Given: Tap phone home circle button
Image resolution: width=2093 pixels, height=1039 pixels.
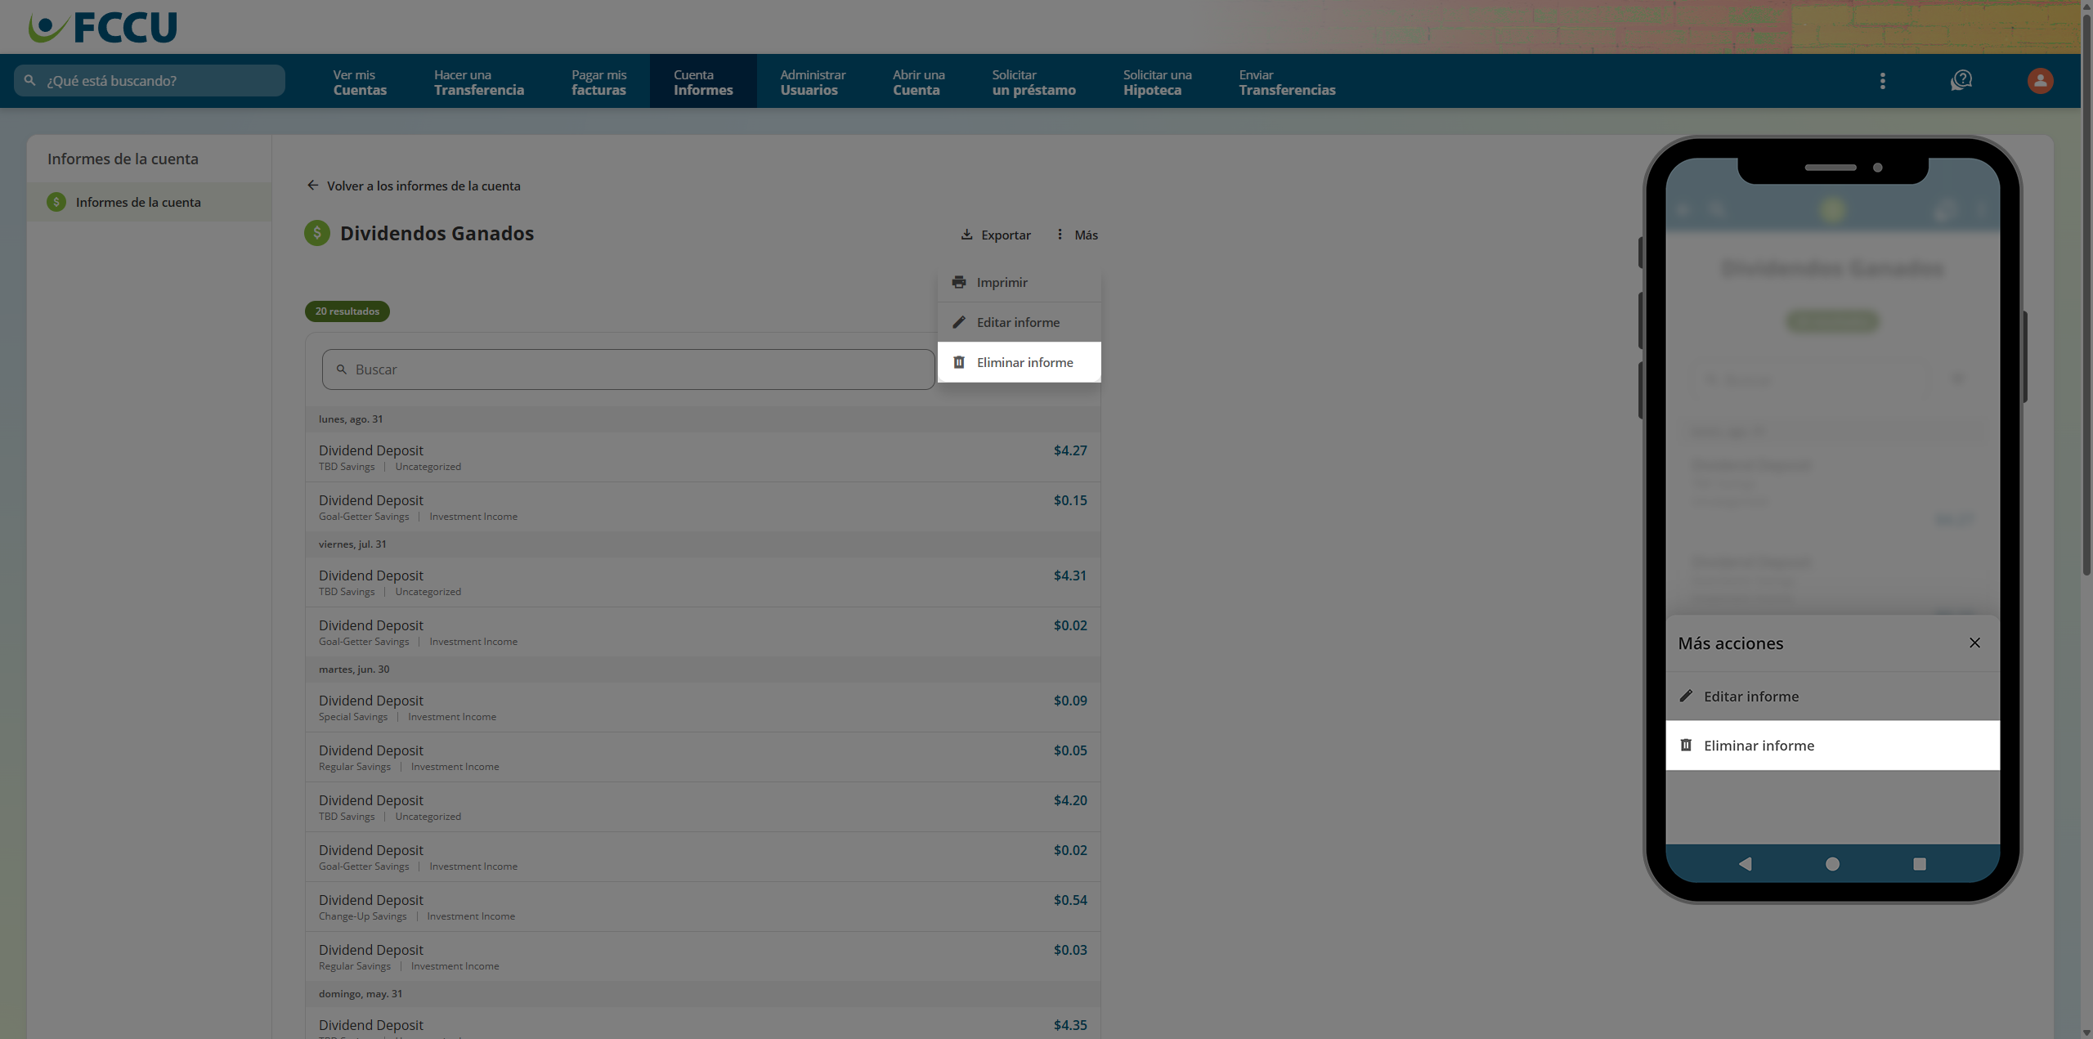Looking at the screenshot, I should pos(1832,863).
